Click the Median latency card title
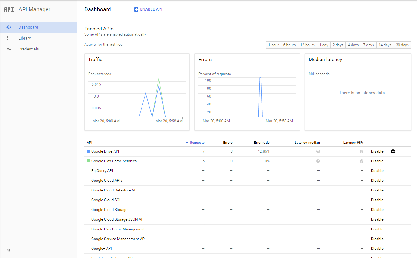This screenshot has width=417, height=258. pyautogui.click(x=325, y=60)
